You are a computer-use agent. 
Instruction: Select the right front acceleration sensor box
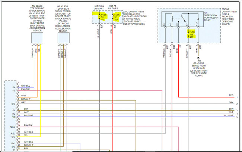point(37,38)
